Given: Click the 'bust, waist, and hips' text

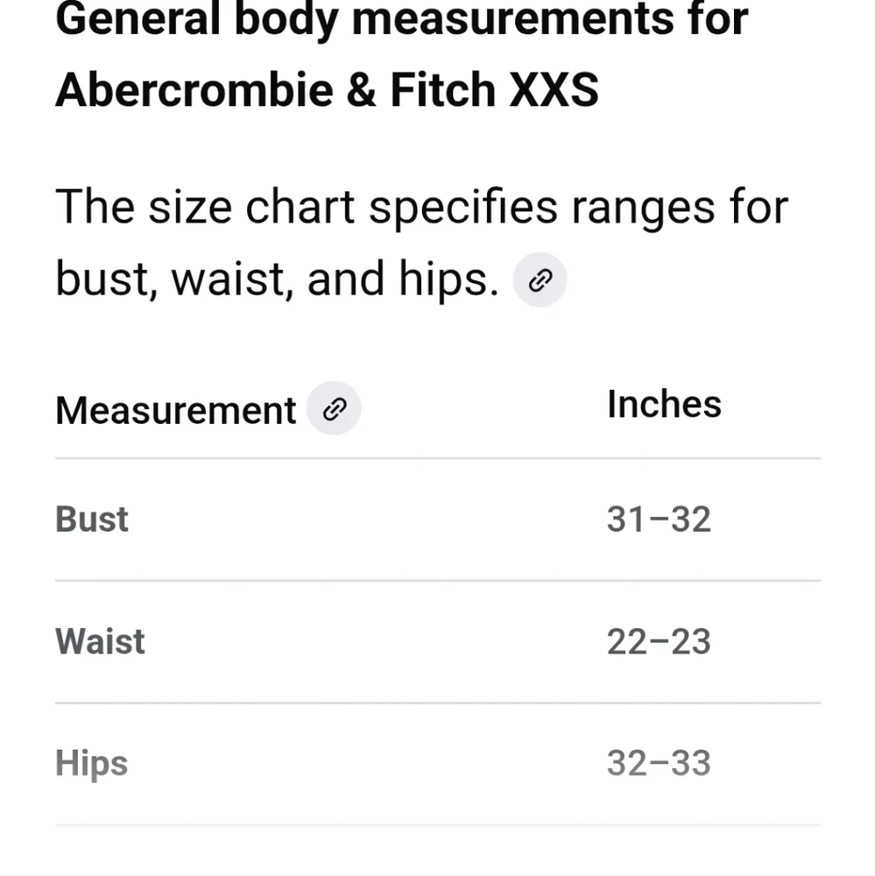Looking at the screenshot, I should point(277,279).
